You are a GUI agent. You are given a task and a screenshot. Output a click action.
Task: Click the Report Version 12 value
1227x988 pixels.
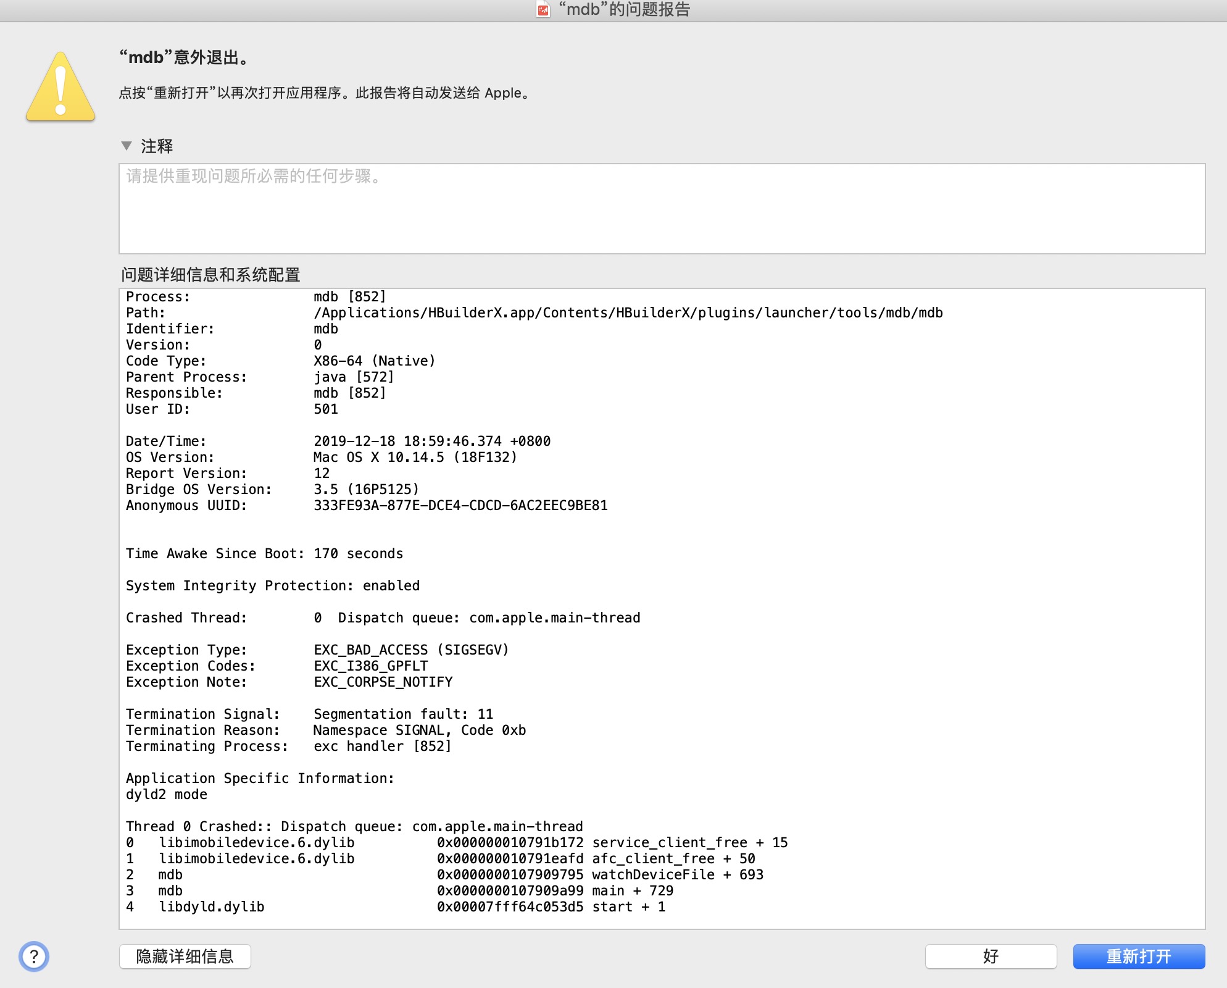pos(322,474)
